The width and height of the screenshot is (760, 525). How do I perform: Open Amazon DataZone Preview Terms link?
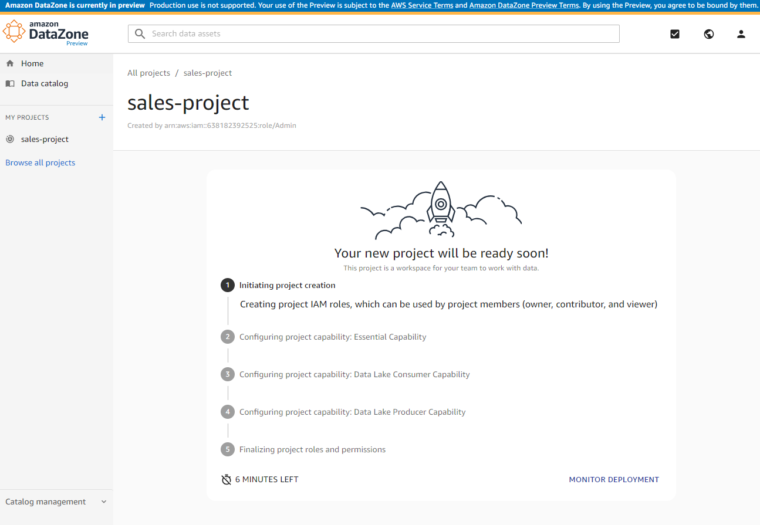coord(524,5)
